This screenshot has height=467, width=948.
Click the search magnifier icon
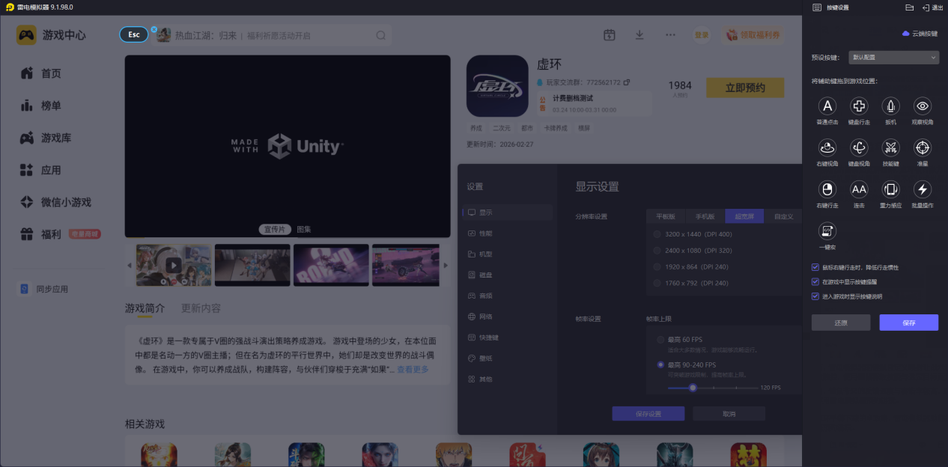(x=381, y=35)
